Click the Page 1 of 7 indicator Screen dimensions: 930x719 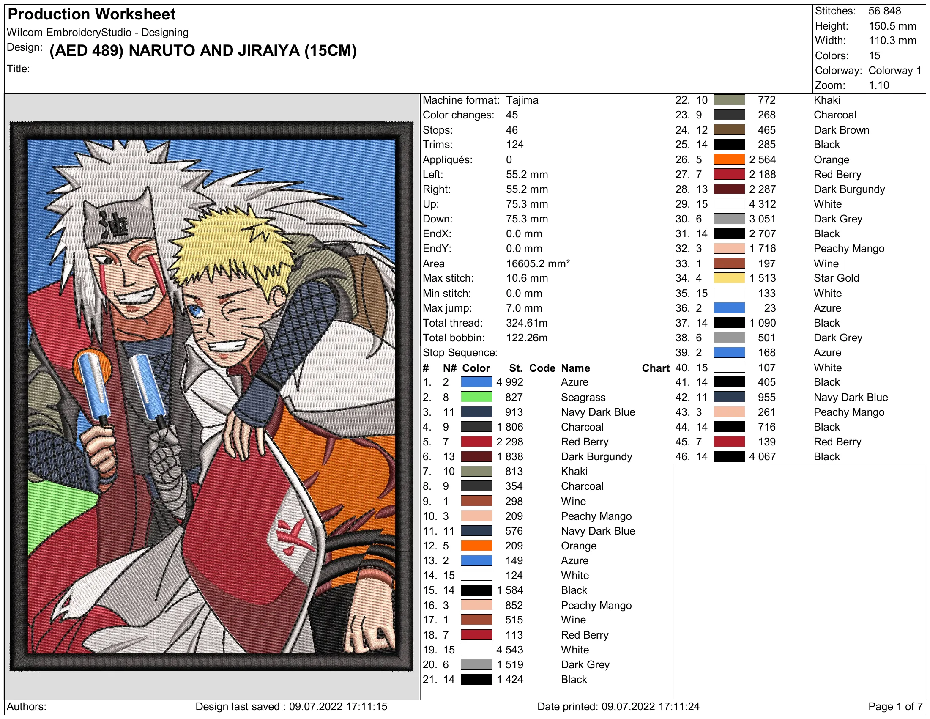click(895, 707)
